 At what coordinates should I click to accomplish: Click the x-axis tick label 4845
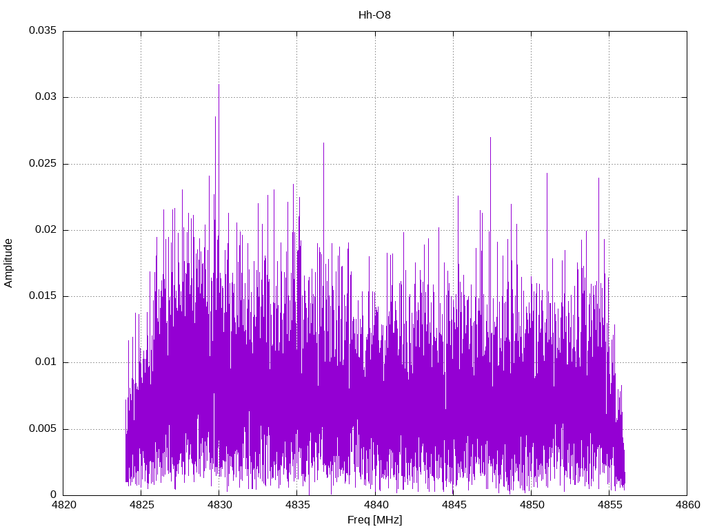pos(454,505)
